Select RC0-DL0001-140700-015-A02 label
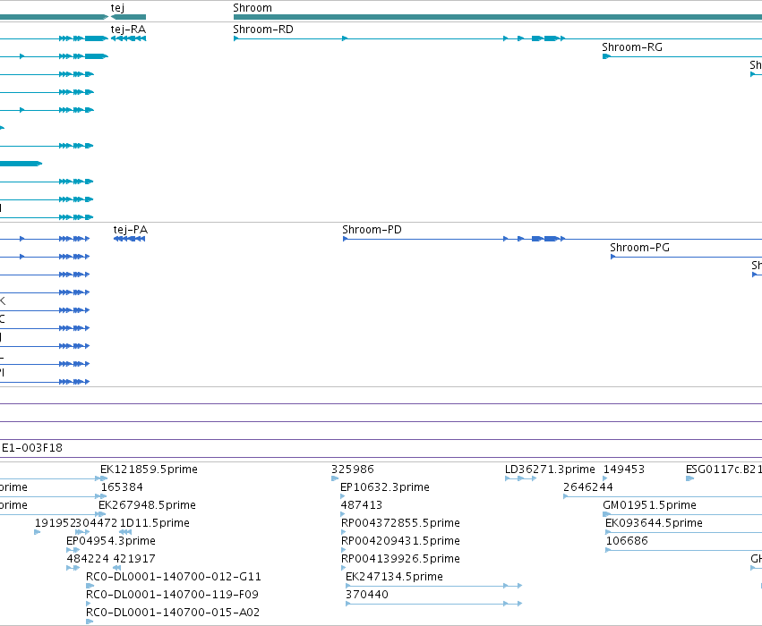 point(173,613)
